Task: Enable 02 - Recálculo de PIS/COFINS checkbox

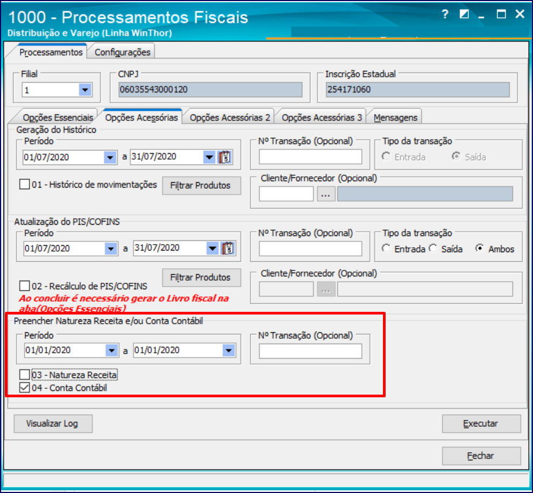Action: click(25, 285)
